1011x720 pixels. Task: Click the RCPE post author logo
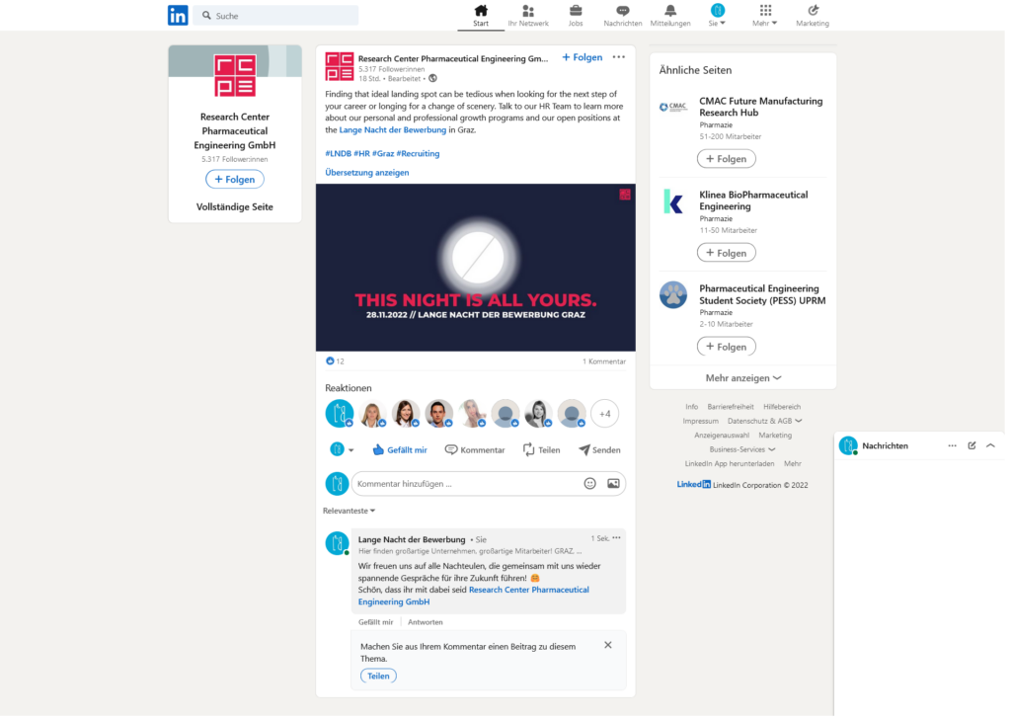(x=340, y=67)
